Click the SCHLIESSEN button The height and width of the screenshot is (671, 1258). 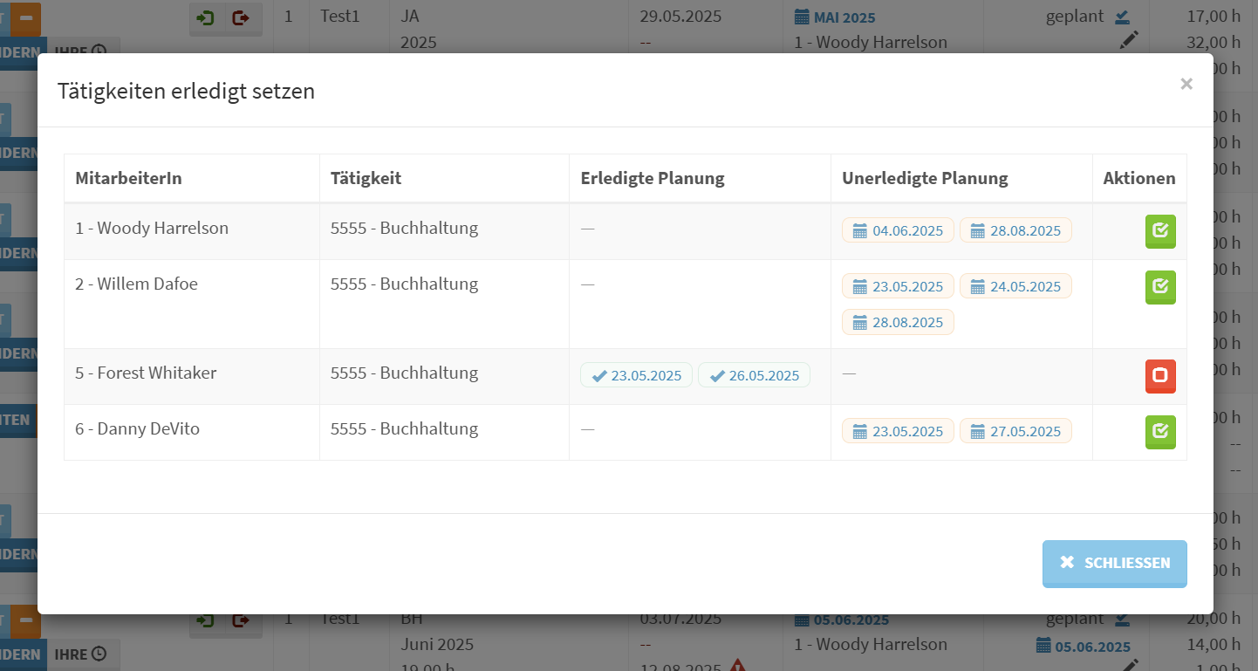1114,563
